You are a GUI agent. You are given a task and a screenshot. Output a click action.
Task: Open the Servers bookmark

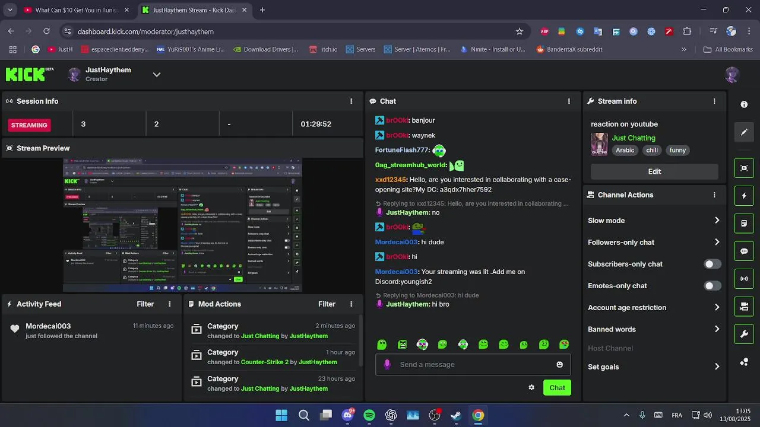click(360, 49)
